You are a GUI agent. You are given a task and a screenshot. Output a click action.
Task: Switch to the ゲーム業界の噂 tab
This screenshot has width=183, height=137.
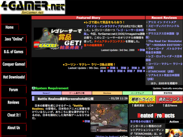tap(77, 93)
